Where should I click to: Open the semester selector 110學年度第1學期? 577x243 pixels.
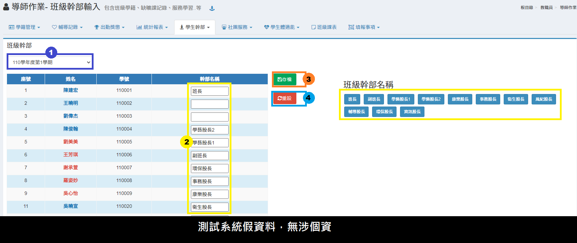pyautogui.click(x=50, y=62)
